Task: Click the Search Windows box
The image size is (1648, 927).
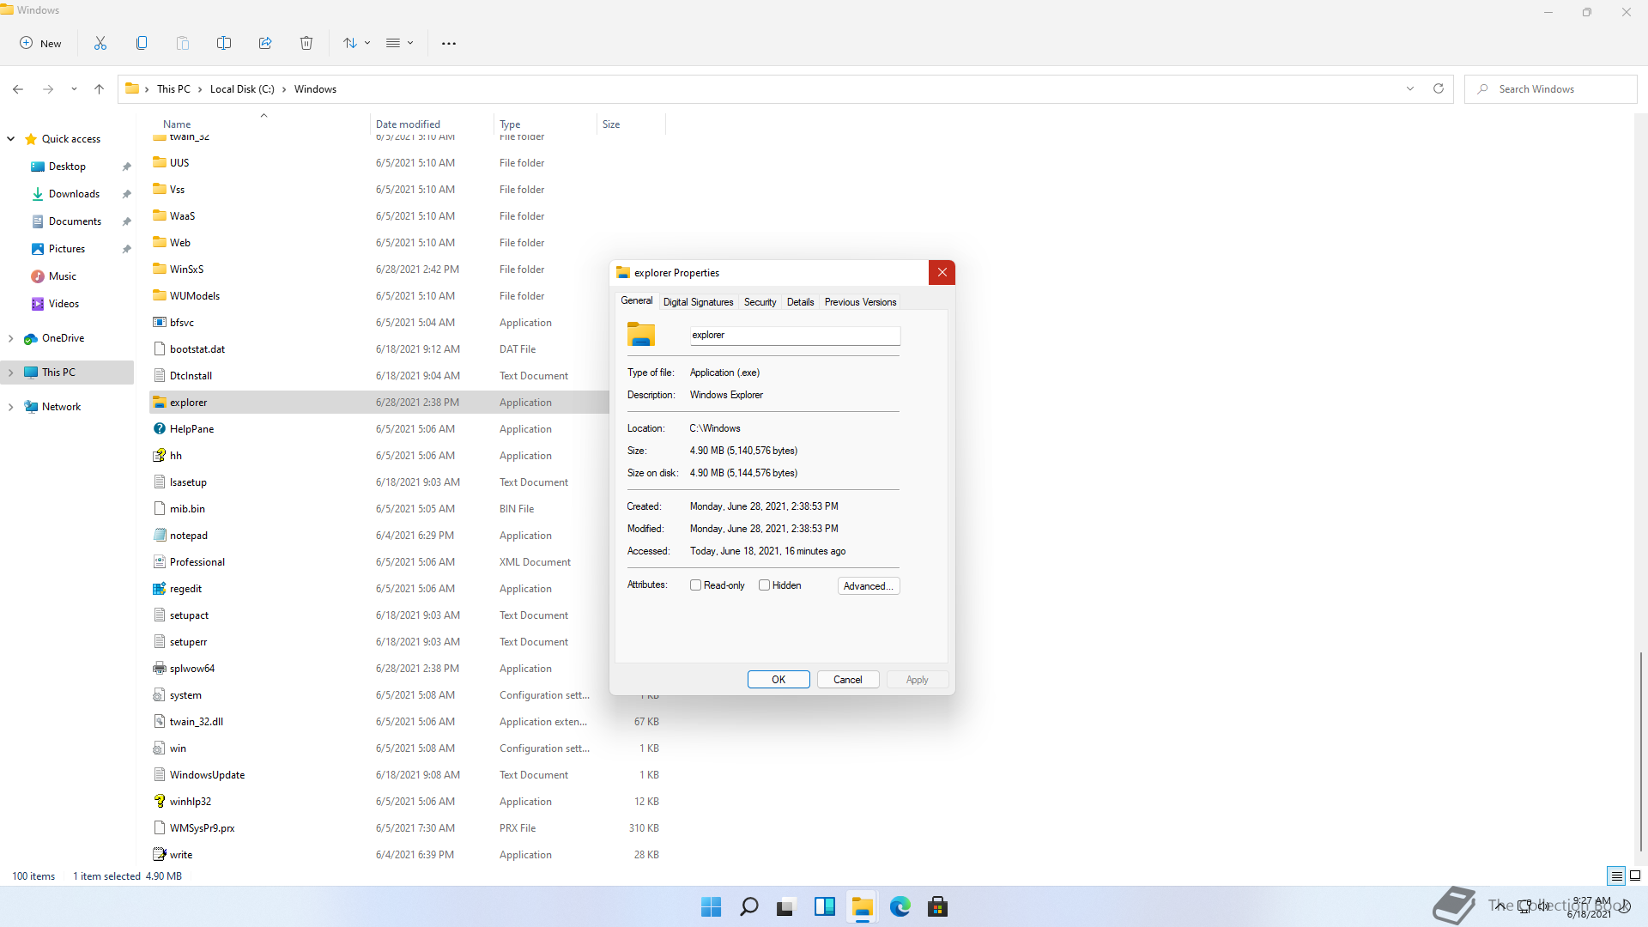Action: [x=1550, y=89]
